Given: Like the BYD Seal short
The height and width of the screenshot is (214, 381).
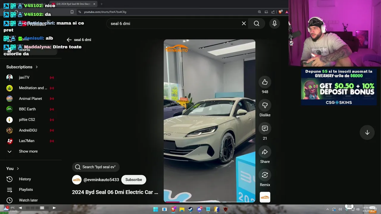Looking at the screenshot, I should [265, 82].
